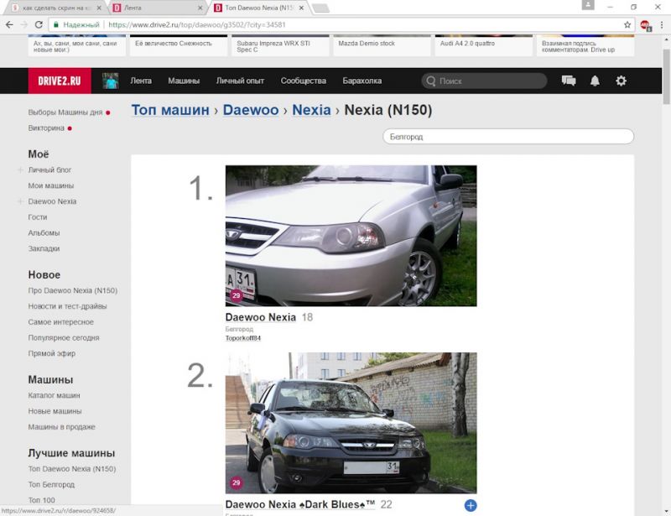Click the browser back arrow
The image size is (671, 516).
[9, 25]
